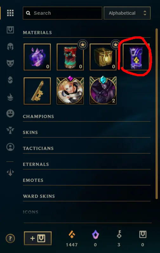160x253 pixels.
Task: Click the golden vertical scrollbar
Action: (x=157, y=114)
